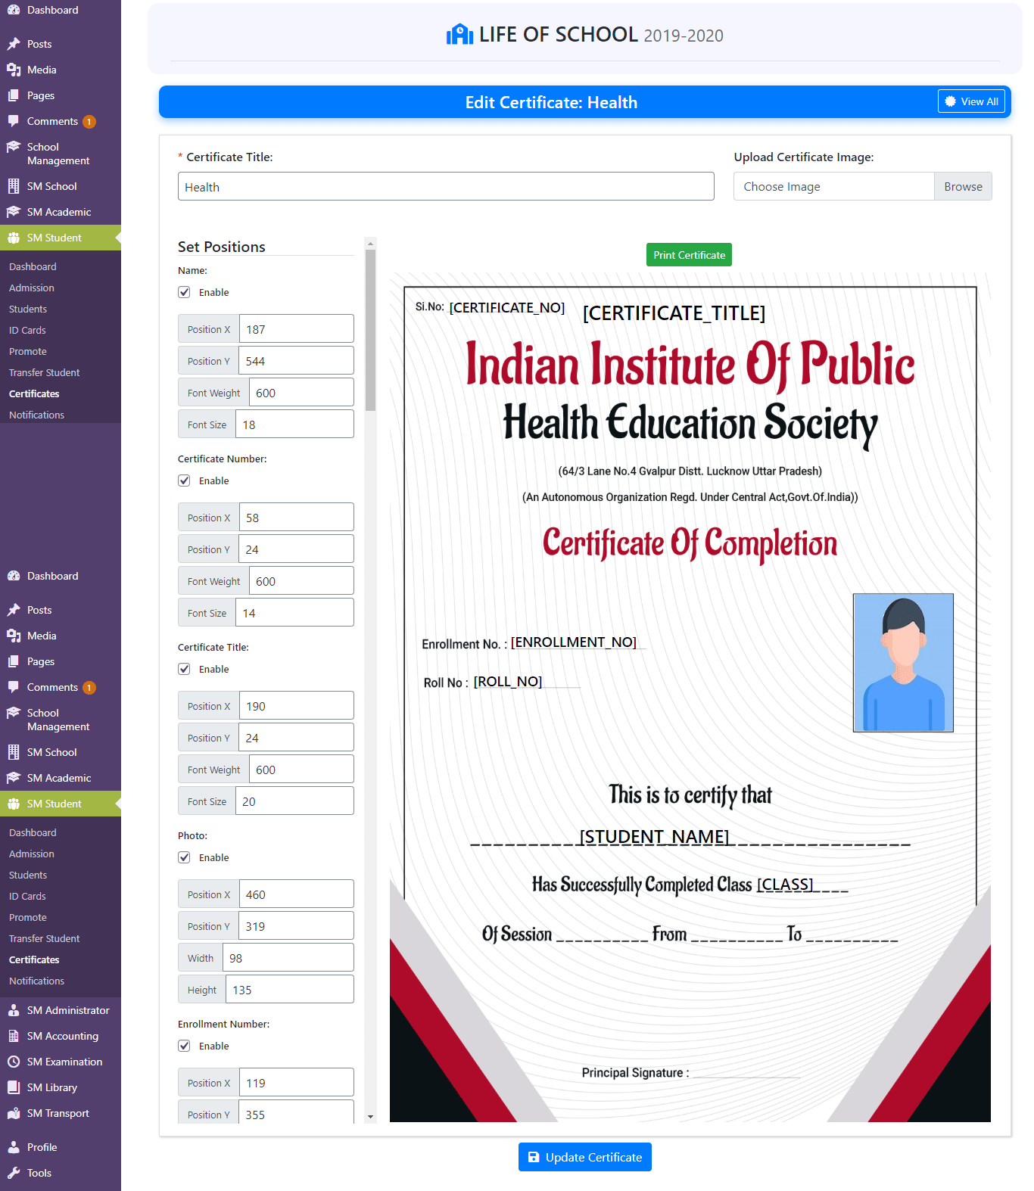The image size is (1034, 1191).
Task: Focus Certificate Number Font Size field with 14
Action: (x=294, y=613)
